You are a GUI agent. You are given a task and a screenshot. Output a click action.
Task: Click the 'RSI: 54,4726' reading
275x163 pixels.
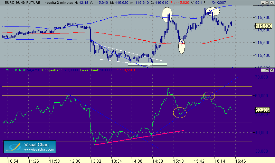pos(29,70)
